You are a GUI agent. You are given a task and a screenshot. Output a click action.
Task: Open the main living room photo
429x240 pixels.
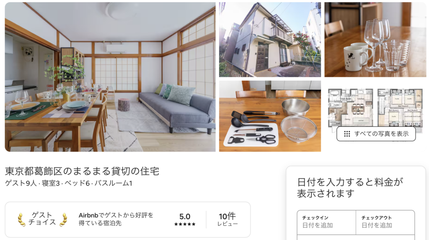(110, 77)
